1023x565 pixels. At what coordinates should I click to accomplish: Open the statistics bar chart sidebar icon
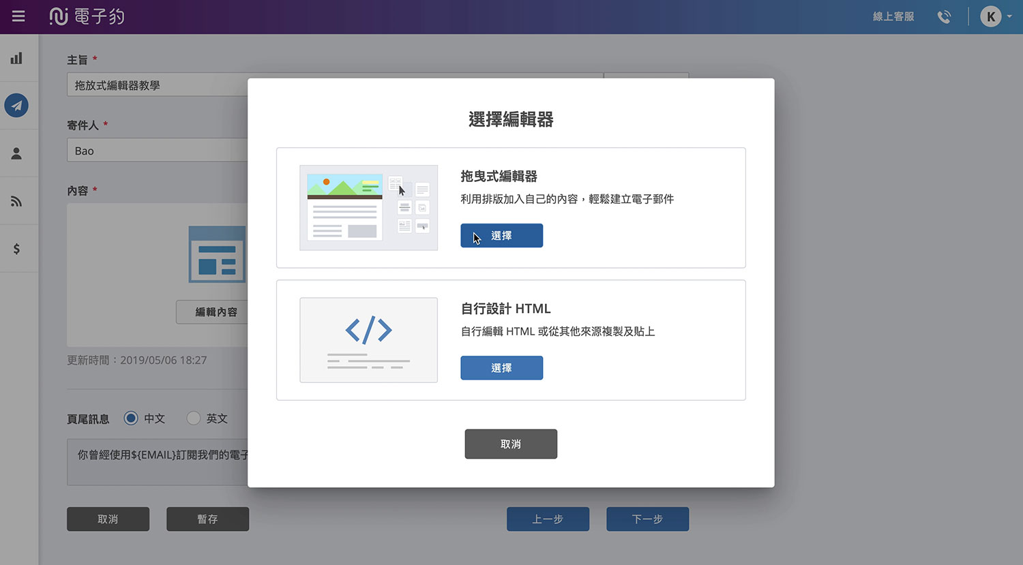(16, 59)
